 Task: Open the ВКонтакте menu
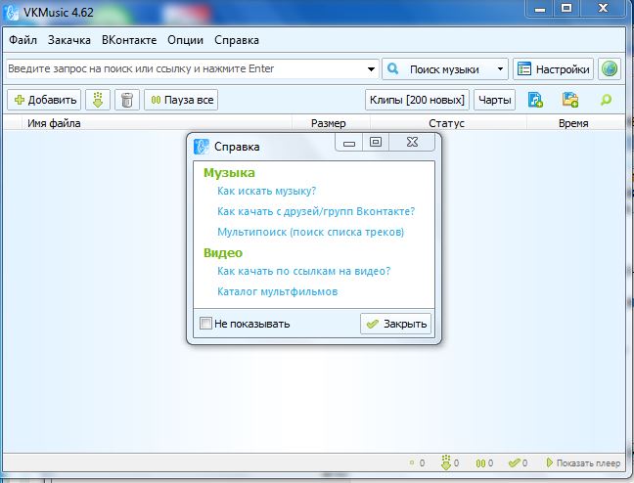129,40
